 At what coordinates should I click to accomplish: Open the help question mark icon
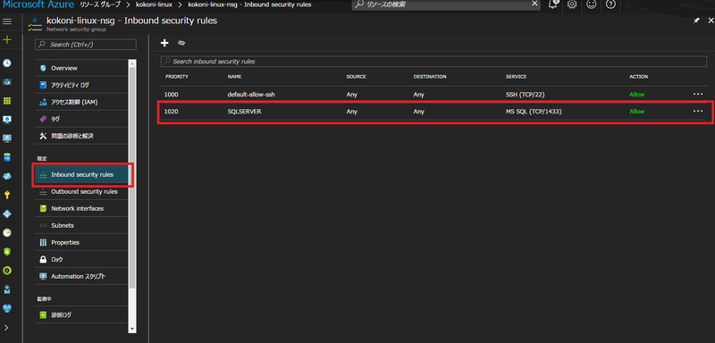tap(610, 4)
